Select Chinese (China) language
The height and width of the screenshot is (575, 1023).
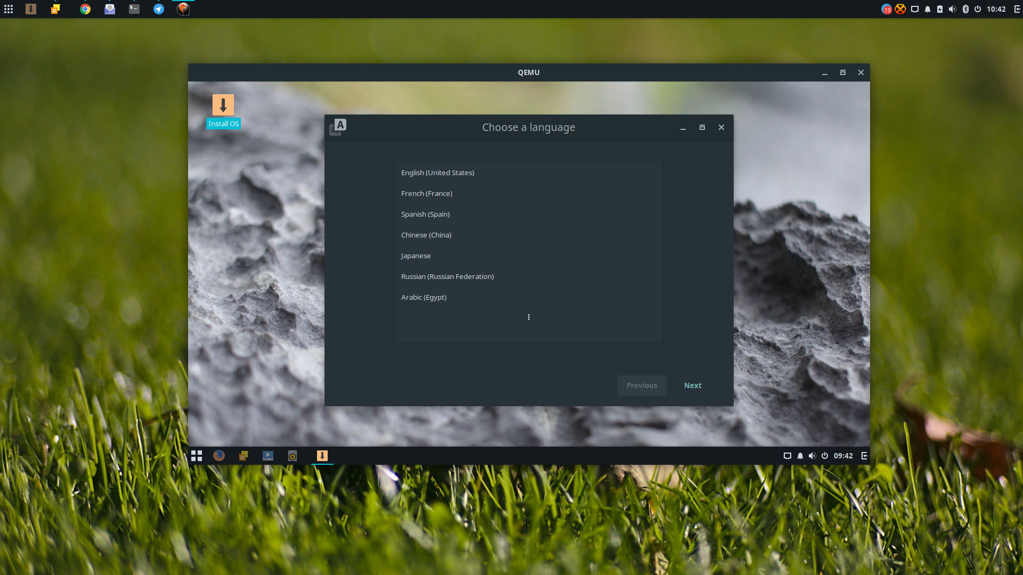pyautogui.click(x=529, y=235)
